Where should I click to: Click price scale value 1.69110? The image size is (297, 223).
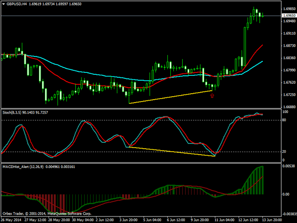(289, 33)
